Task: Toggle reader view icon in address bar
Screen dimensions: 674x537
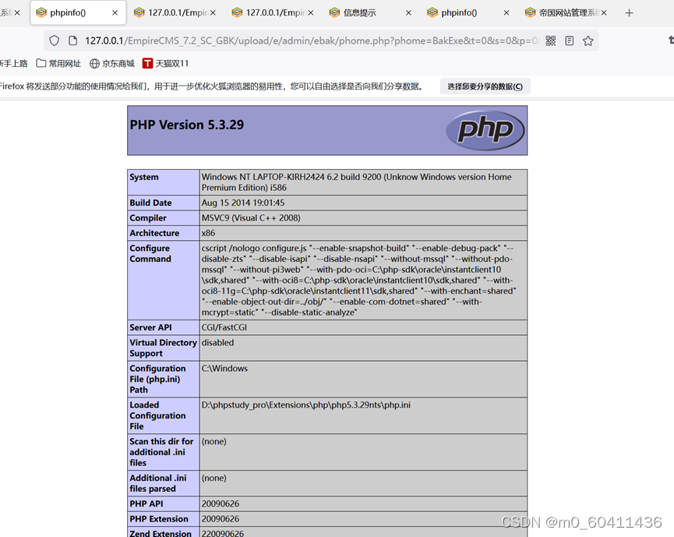Action: [x=570, y=41]
